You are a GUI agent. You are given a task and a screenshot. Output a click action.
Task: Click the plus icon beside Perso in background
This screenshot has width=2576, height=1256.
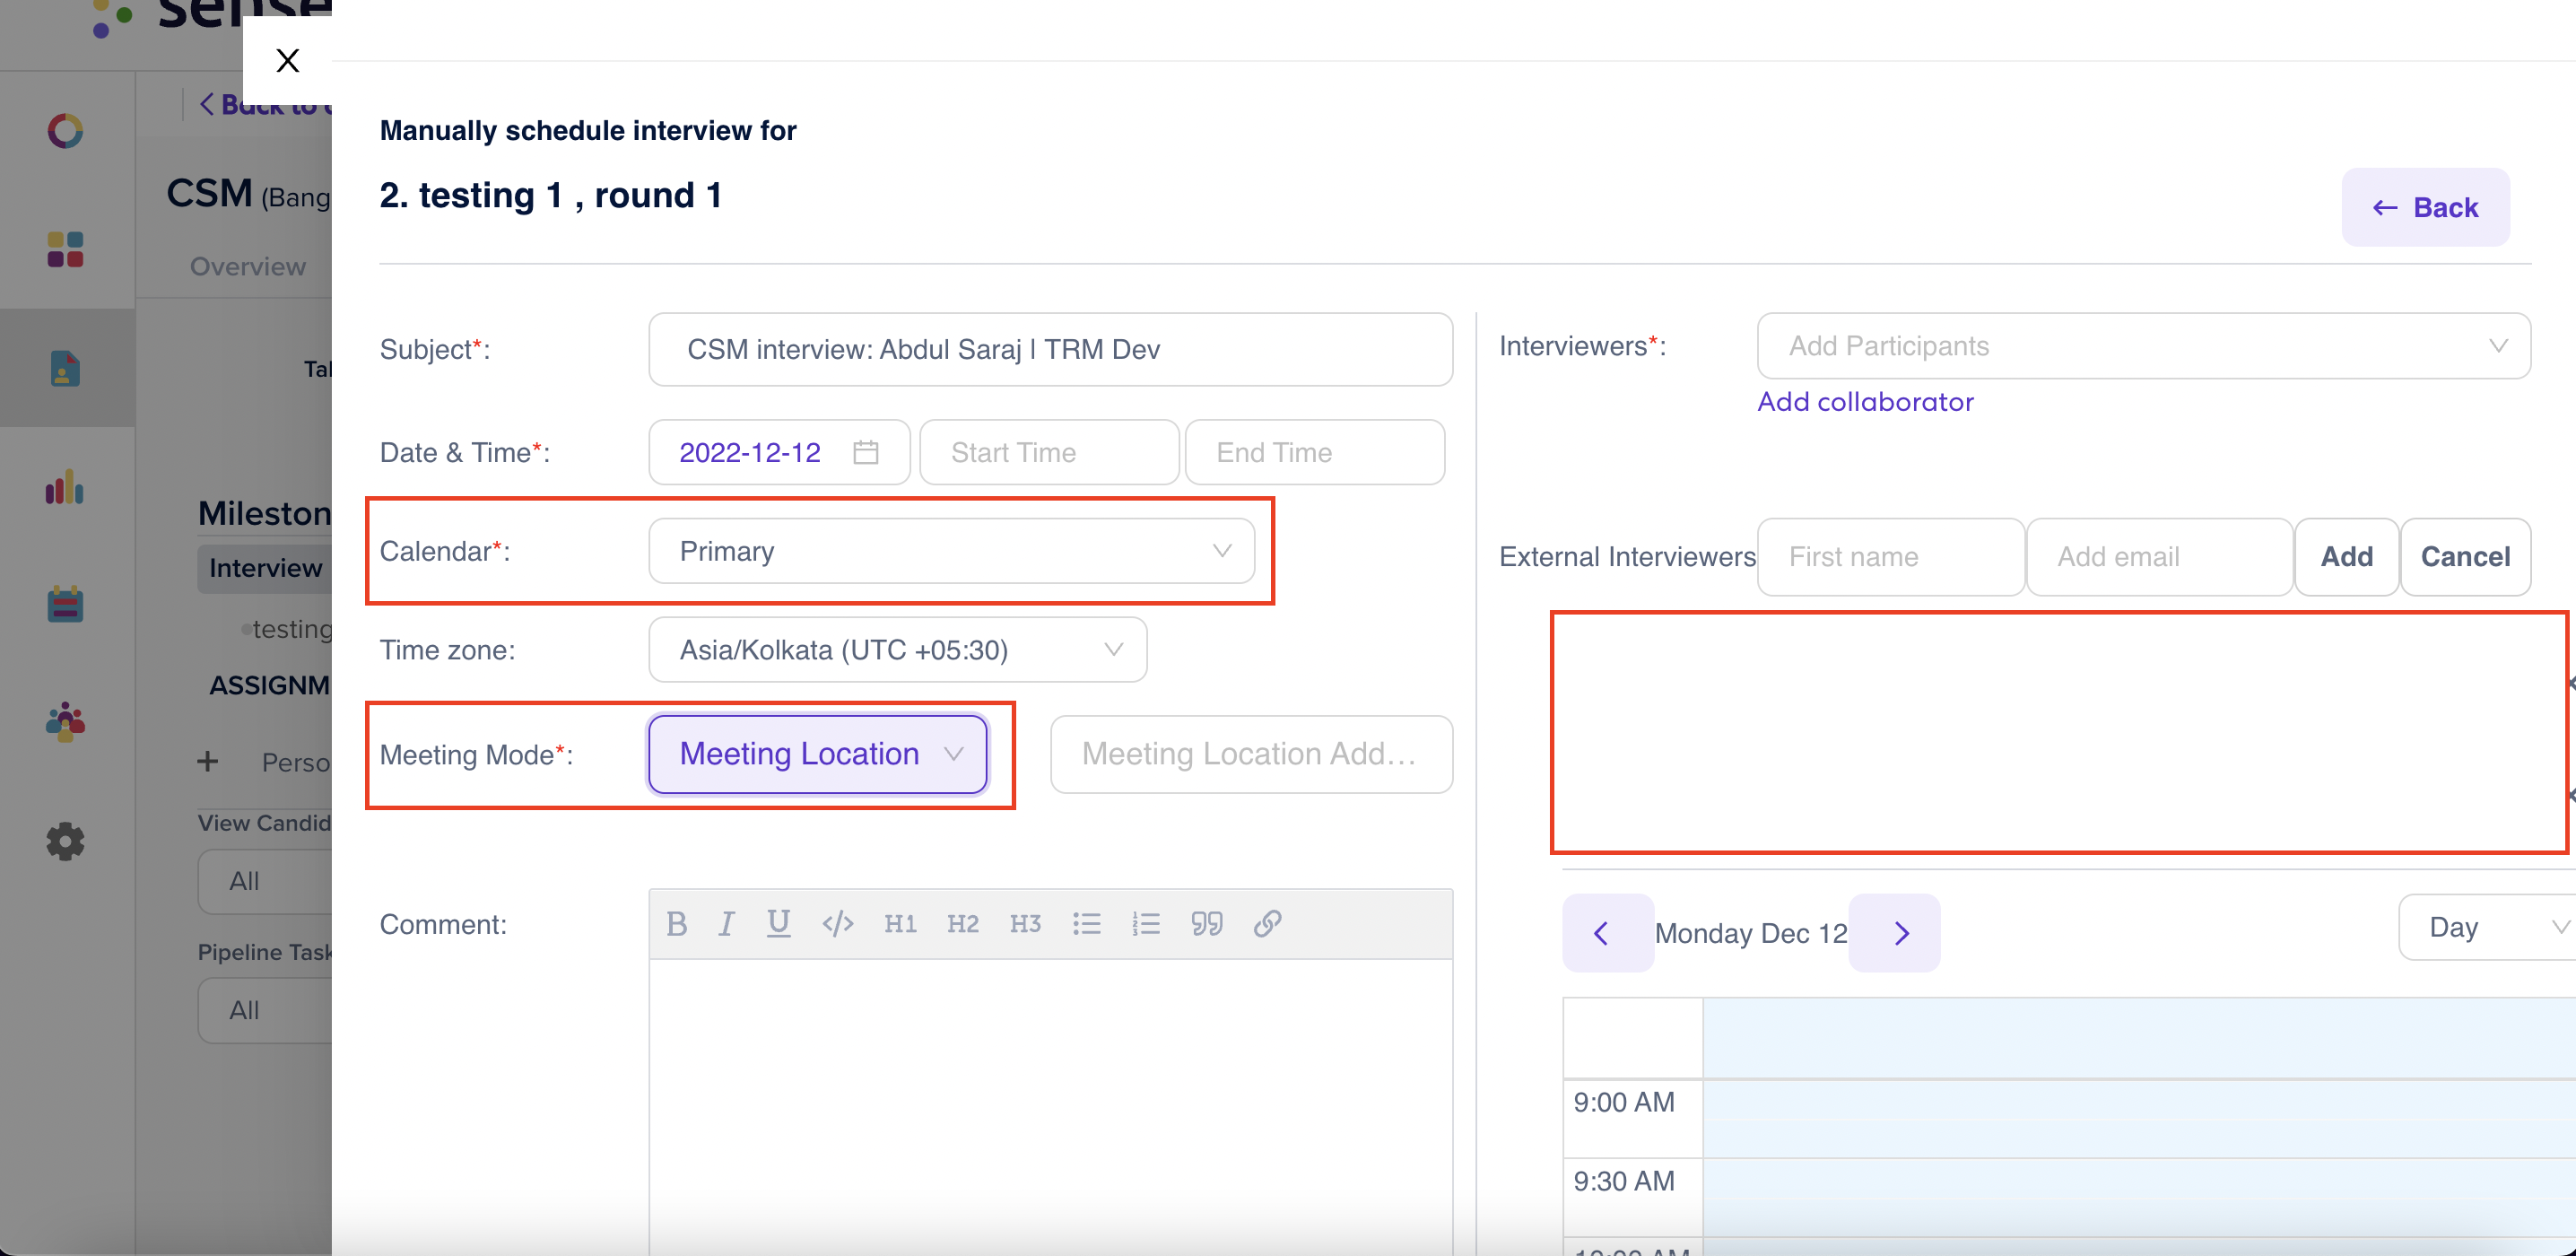coord(208,762)
